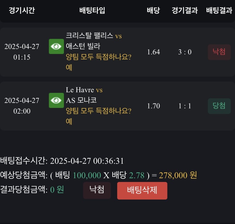This screenshot has height=224, width=235.
Task: Click the 경기결과 column header
Action: coord(185,11)
